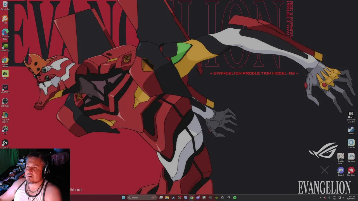Open ENG US language switcher
The width and height of the screenshot is (358, 201).
(x=335, y=198)
